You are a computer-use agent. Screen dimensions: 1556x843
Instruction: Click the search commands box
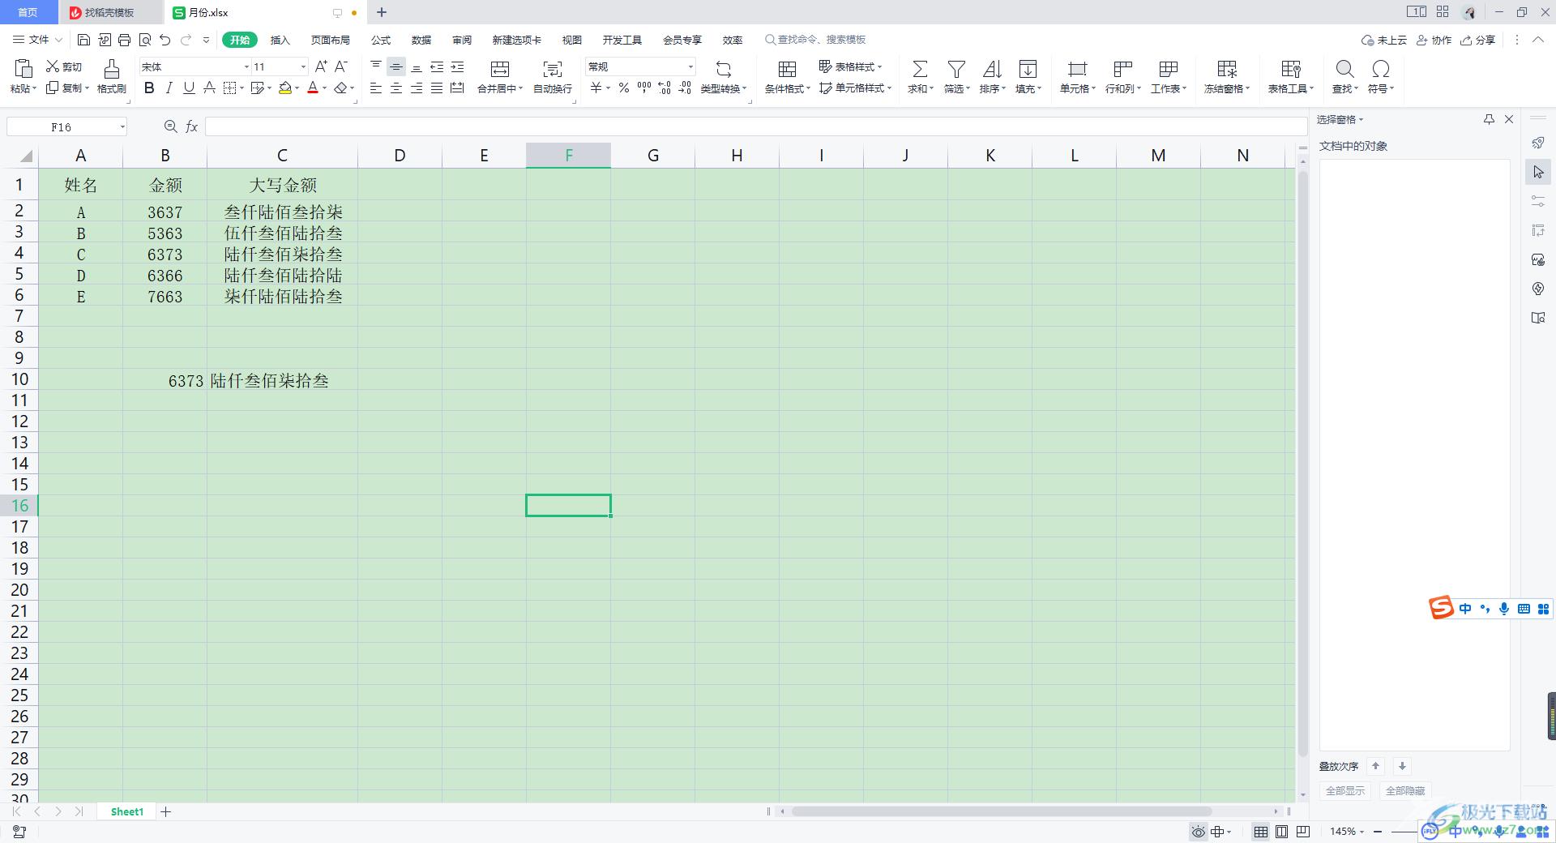point(816,40)
